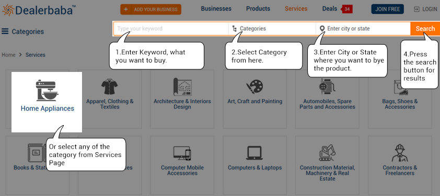Click plus icon on Add Your Business
The width and height of the screenshot is (440, 196).
[x=126, y=9]
